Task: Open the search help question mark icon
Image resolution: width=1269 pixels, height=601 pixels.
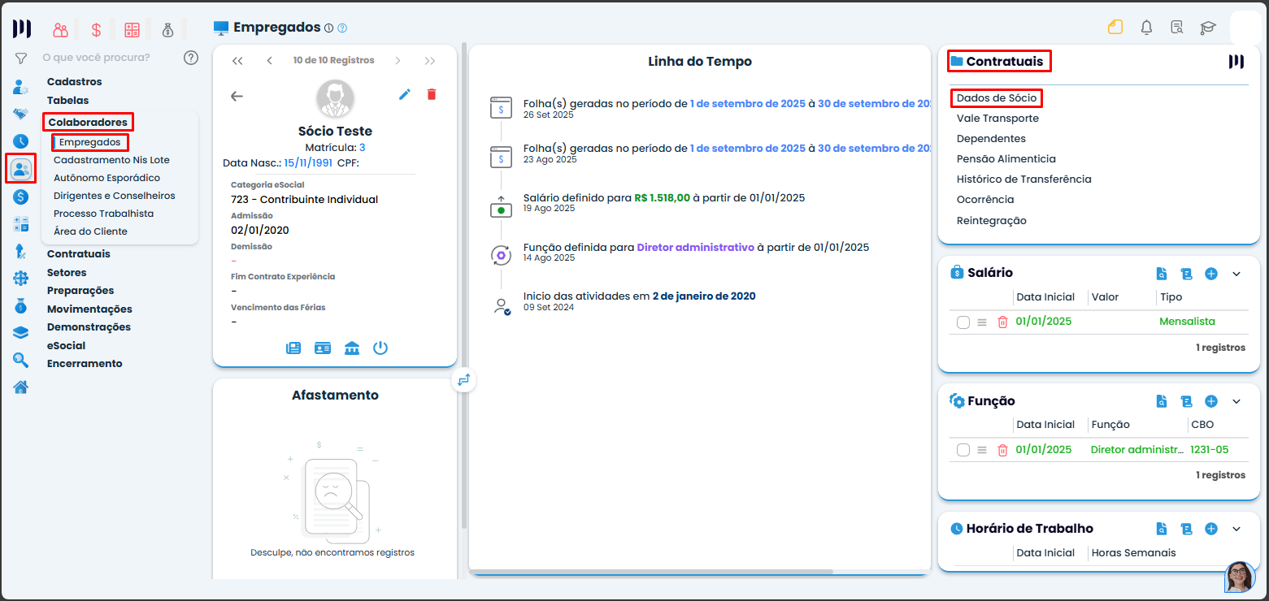Action: pos(191,58)
